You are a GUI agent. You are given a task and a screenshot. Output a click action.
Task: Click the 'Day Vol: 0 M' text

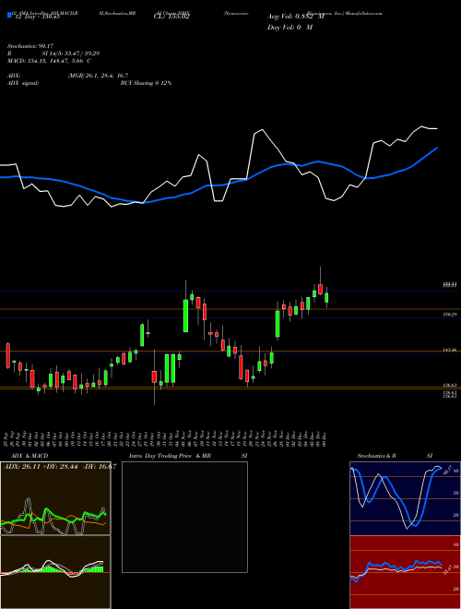click(290, 28)
